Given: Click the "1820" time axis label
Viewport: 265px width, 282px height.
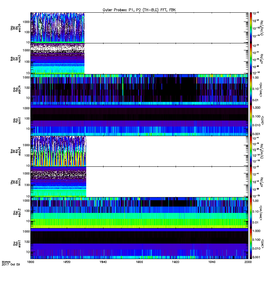Looking at the screenshot, I should [x=67, y=262].
